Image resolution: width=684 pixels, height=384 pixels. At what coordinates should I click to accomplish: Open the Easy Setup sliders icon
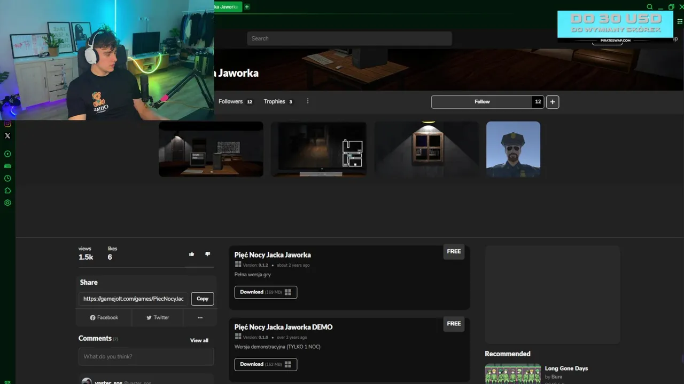(x=680, y=22)
